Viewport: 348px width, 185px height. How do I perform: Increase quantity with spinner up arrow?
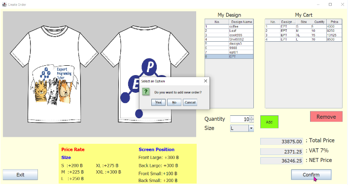point(251,117)
